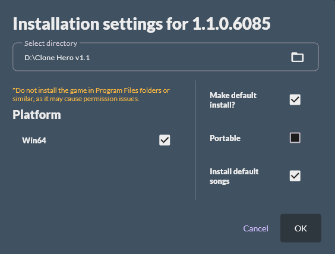The height and width of the screenshot is (254, 335).
Task: Click the "D:\Clone Hero v1.1" path text
Action: (x=57, y=58)
